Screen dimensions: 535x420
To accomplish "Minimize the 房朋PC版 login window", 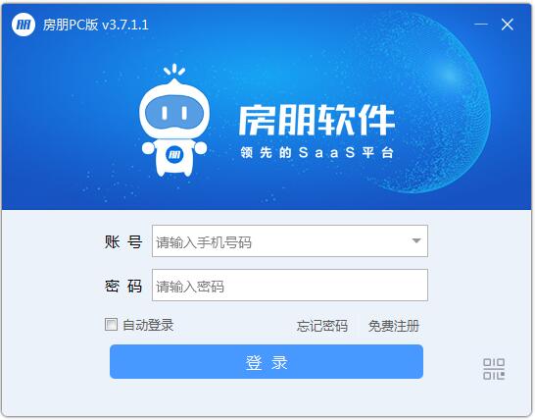I will [x=481, y=24].
